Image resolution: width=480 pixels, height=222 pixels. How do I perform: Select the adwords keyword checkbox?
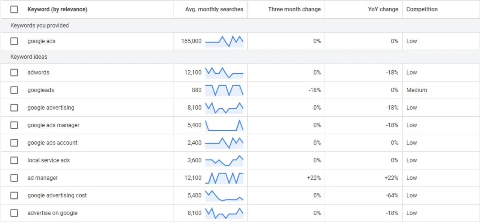pos(14,72)
